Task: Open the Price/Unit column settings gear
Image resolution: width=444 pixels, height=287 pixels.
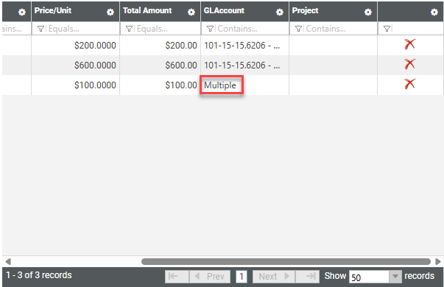Action: click(110, 13)
